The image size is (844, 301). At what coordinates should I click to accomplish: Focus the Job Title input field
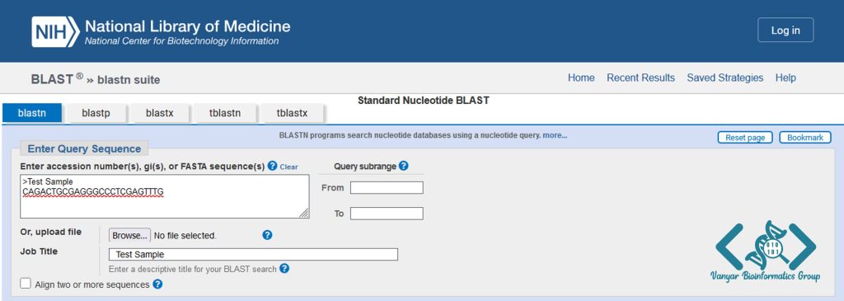(253, 254)
